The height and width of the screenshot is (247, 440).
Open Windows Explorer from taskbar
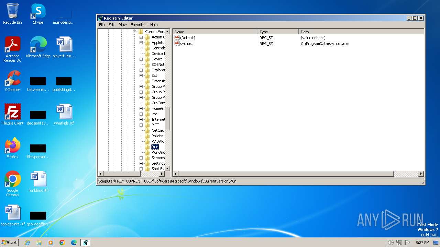[39, 243]
